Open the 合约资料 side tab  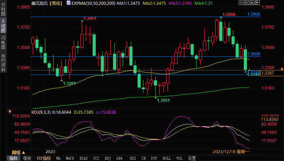3,62
